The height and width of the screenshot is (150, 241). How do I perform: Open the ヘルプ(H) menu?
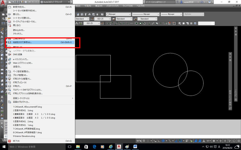[x=140, y=6]
